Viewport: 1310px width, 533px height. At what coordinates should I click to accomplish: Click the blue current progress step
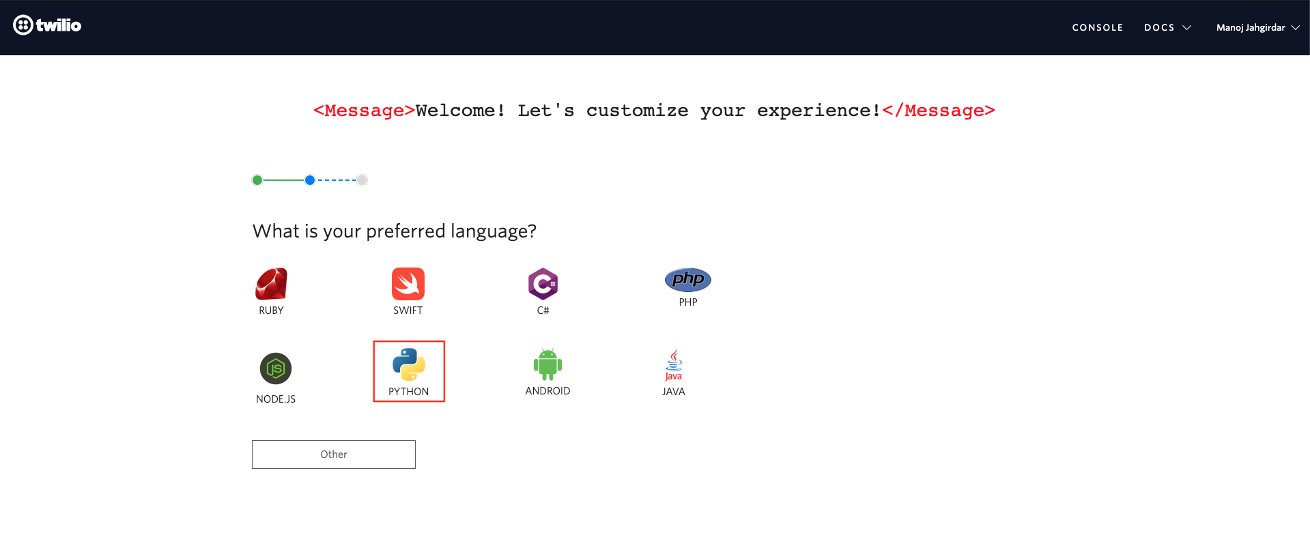tap(310, 180)
